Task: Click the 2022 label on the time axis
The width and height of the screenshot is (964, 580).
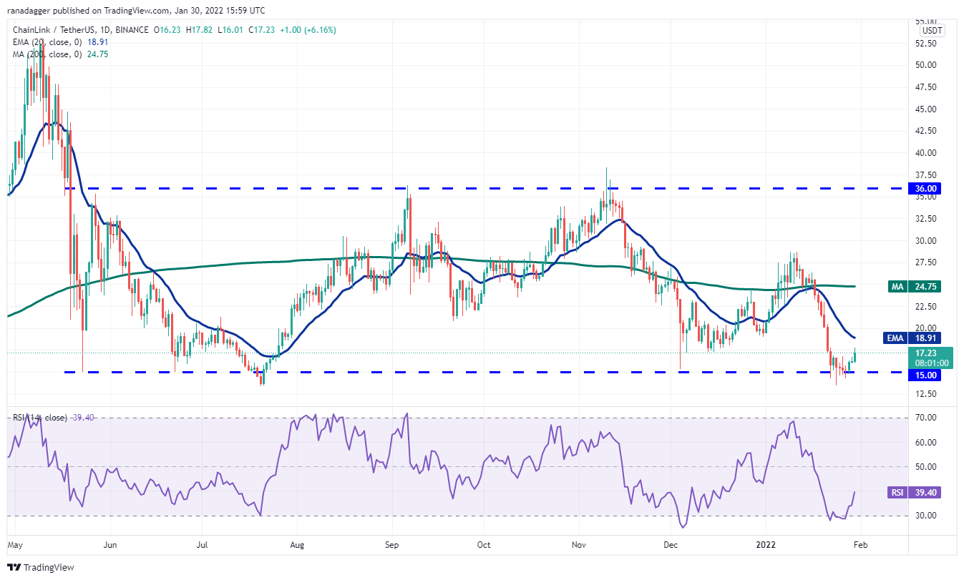Action: 766,545
